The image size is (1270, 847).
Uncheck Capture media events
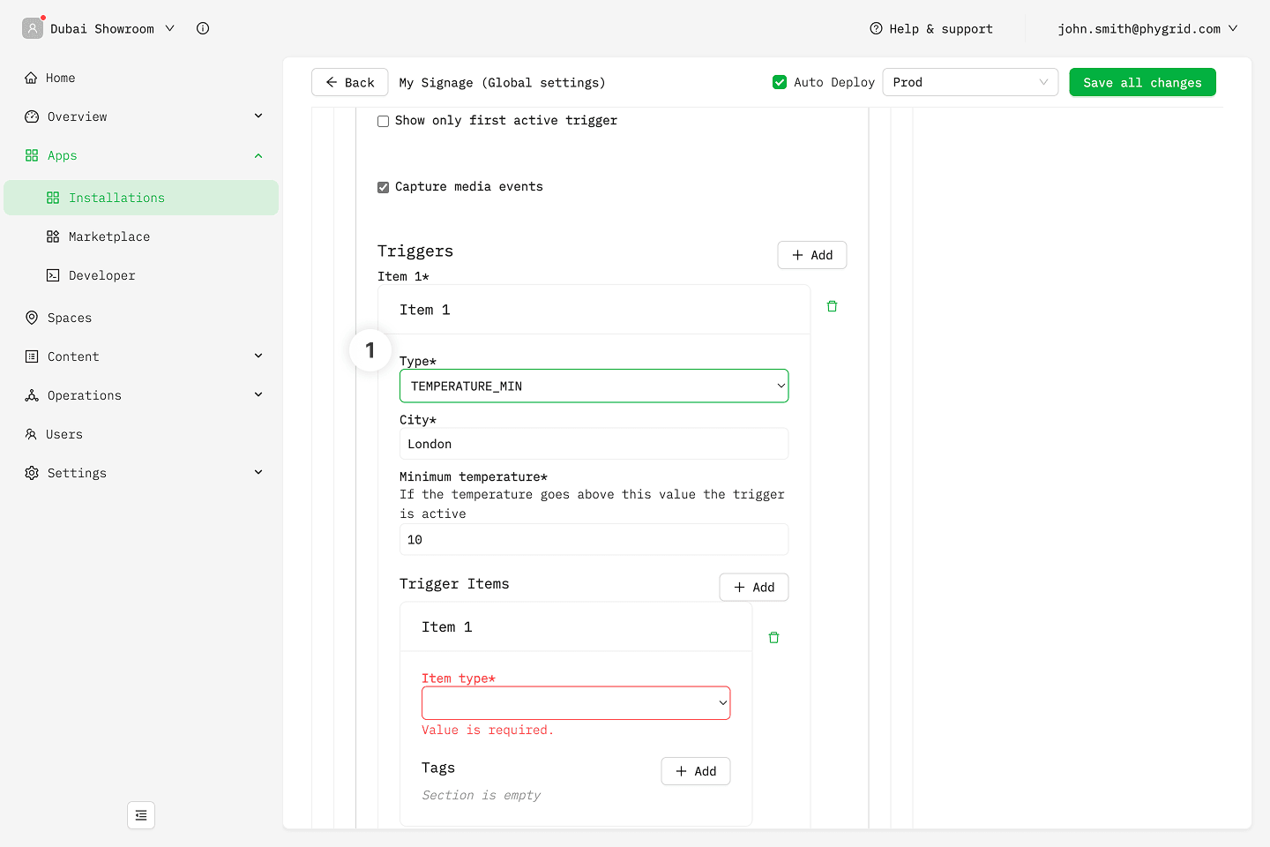[x=384, y=187]
